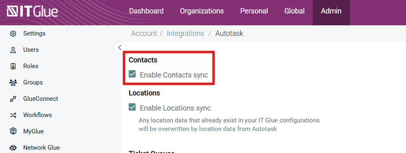Screen dimensions: 406x153
Task: Click the IT Glue logo
Action: click(x=32, y=11)
